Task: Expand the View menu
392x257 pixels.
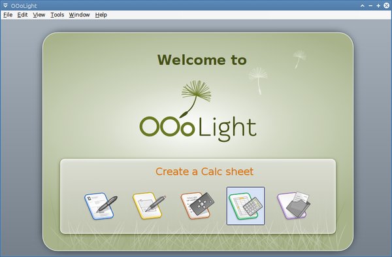Action: pos(39,15)
